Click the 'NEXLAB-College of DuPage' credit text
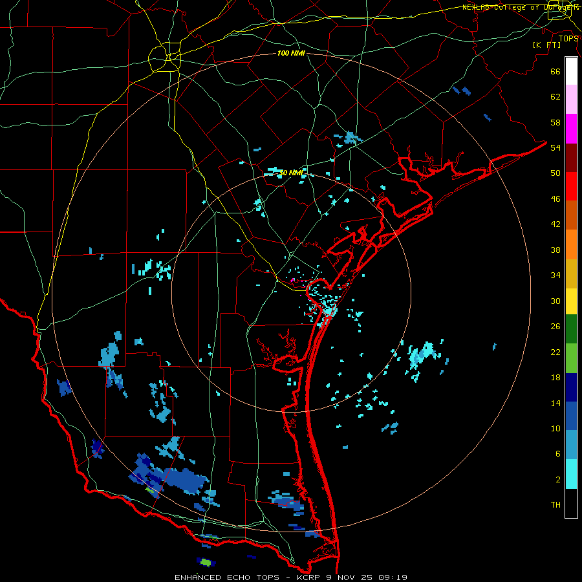The height and width of the screenshot is (582, 582). tap(521, 7)
